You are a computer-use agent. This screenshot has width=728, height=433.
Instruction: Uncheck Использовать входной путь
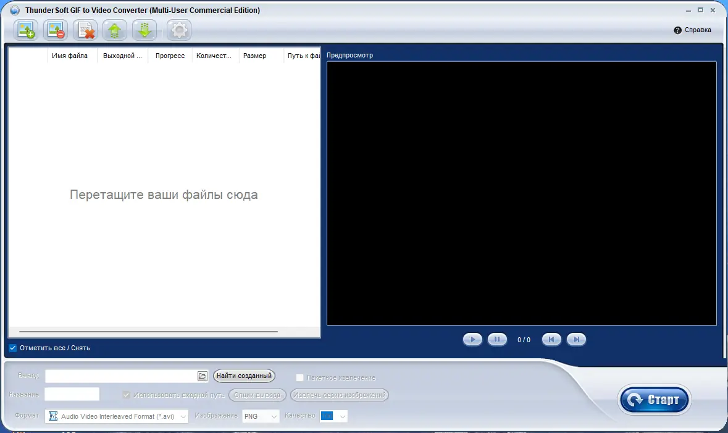(x=126, y=395)
